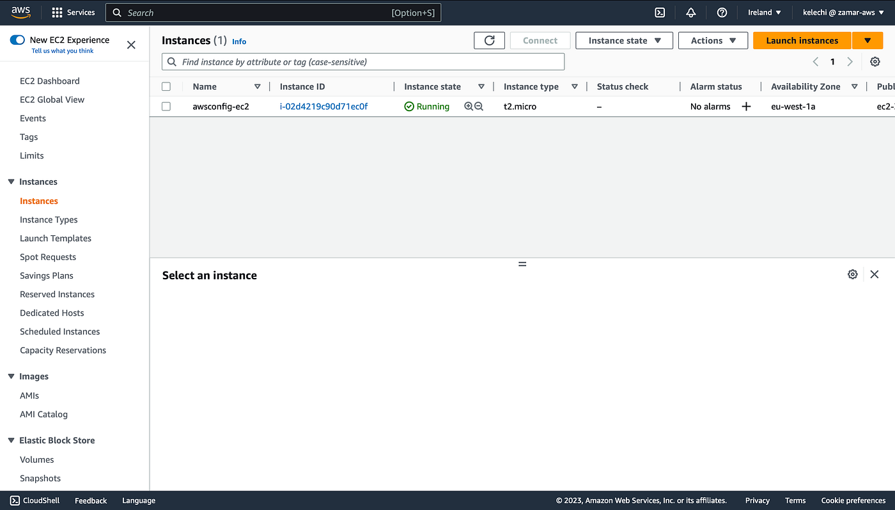Open the Actions dropdown

(712, 40)
